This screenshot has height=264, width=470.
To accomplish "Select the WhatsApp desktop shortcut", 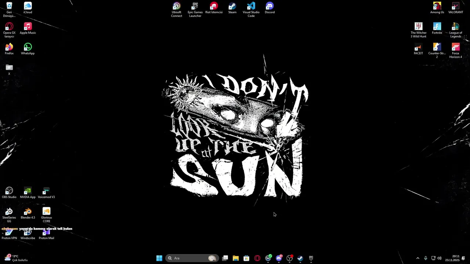I will pyautogui.click(x=28, y=49).
